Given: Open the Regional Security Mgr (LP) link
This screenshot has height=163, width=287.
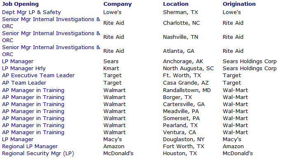Looking at the screenshot, I should tap(38, 154).
